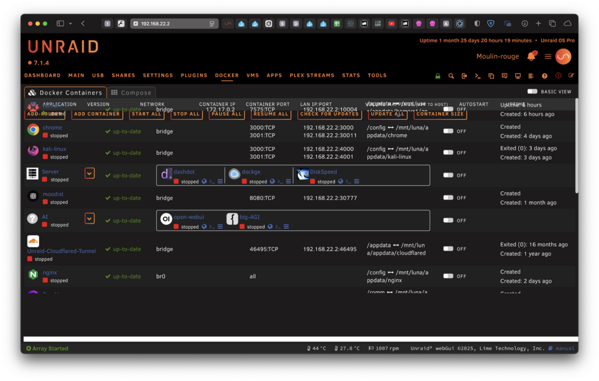Screen dimensions: 599x381
Task: Toggle autostart for chrome container
Action: tap(448, 131)
